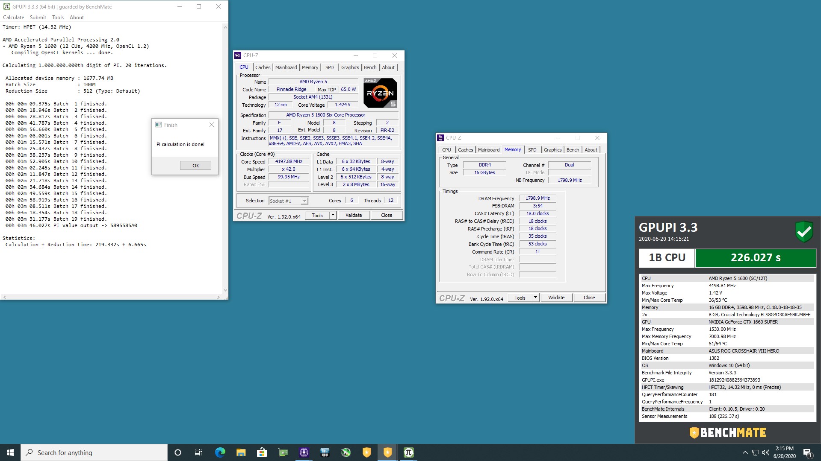The height and width of the screenshot is (461, 821).
Task: Click Validate in Memory CPU-Z window
Action: (556, 298)
